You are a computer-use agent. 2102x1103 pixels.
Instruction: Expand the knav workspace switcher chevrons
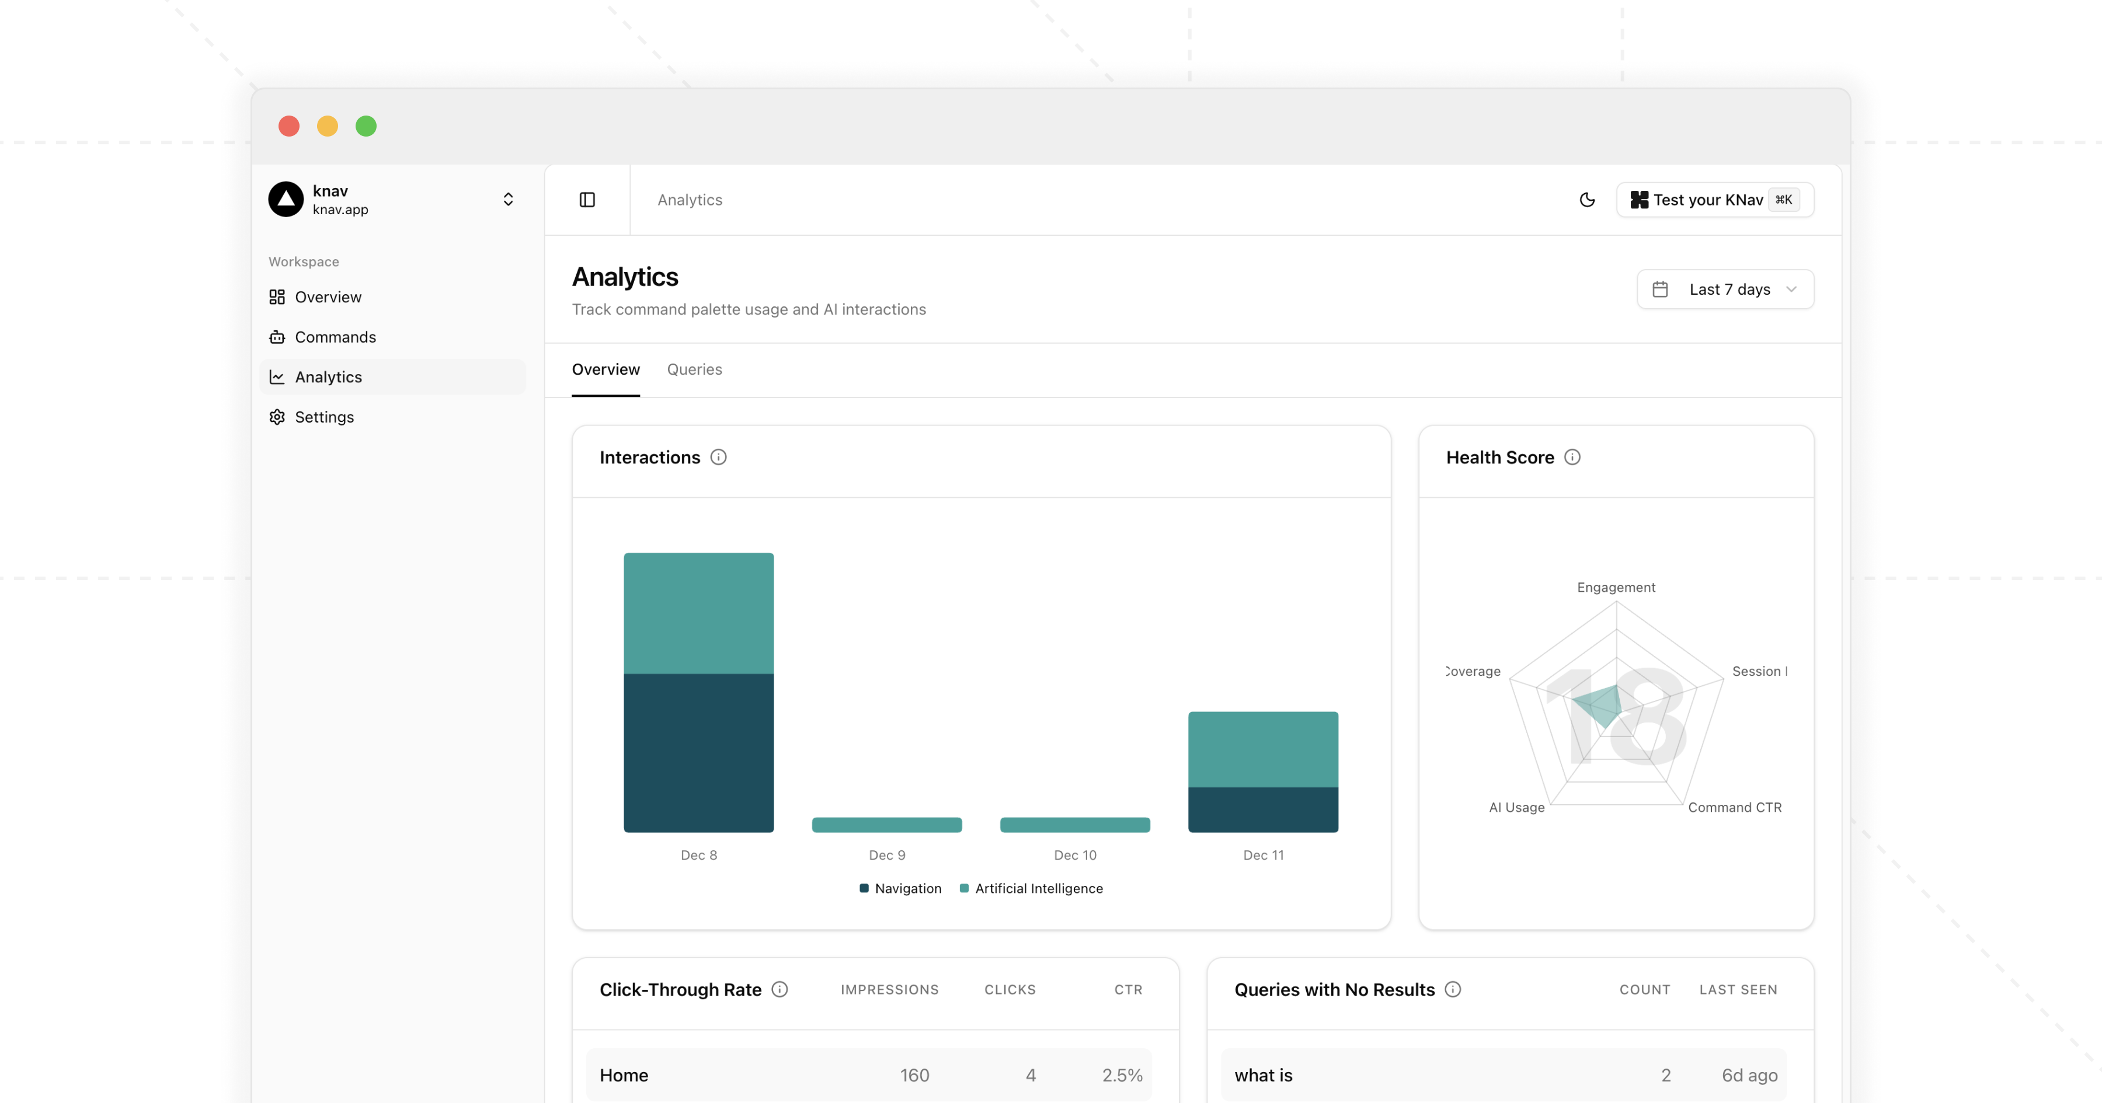(507, 199)
